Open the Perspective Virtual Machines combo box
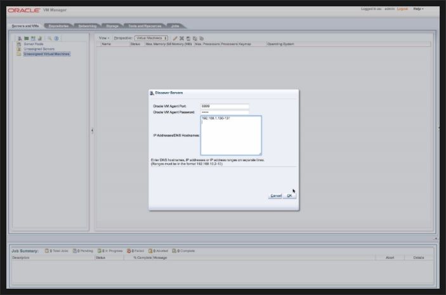446x295 pixels. [152, 38]
